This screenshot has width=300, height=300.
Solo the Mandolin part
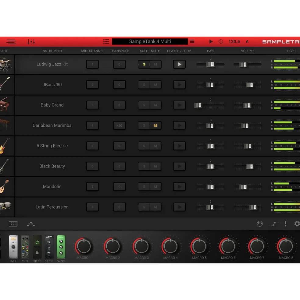point(144,186)
